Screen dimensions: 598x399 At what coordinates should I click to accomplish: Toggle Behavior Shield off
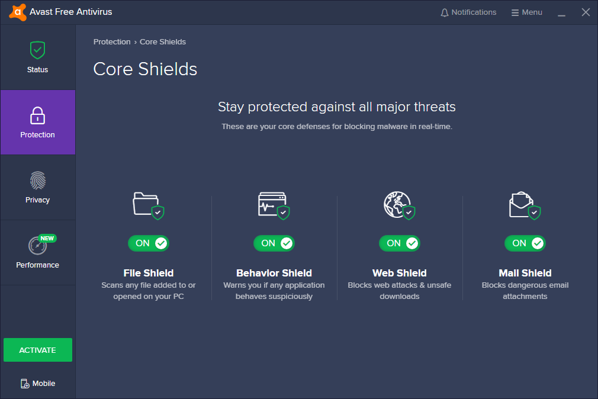point(274,243)
